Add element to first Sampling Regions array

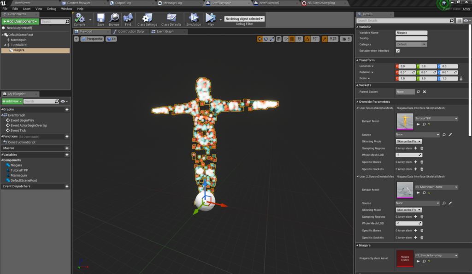[x=416, y=148]
